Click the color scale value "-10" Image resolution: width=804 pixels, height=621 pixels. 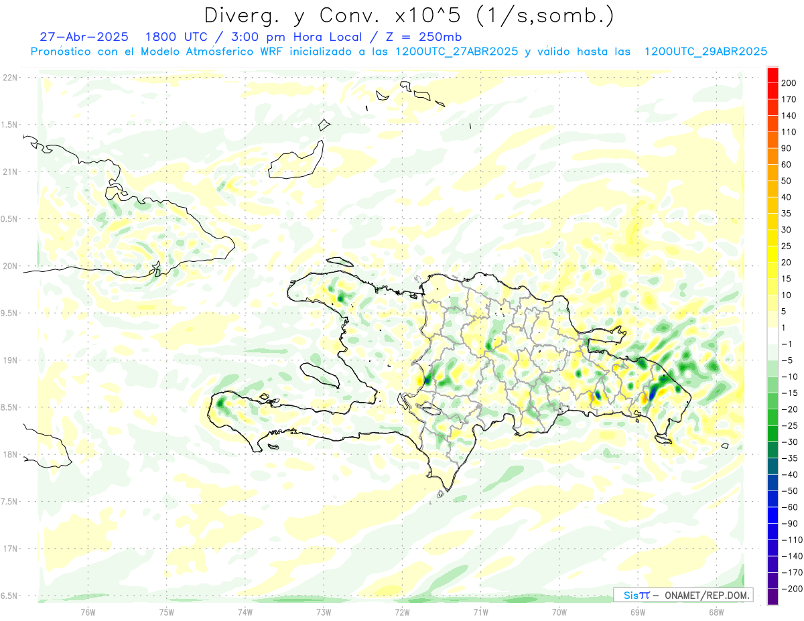[x=789, y=376]
